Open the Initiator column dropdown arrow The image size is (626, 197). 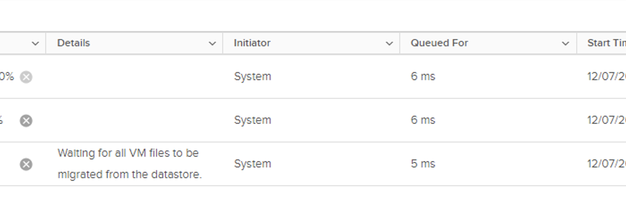389,44
